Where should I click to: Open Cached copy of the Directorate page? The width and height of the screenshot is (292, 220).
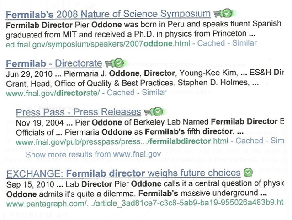pos(121,93)
